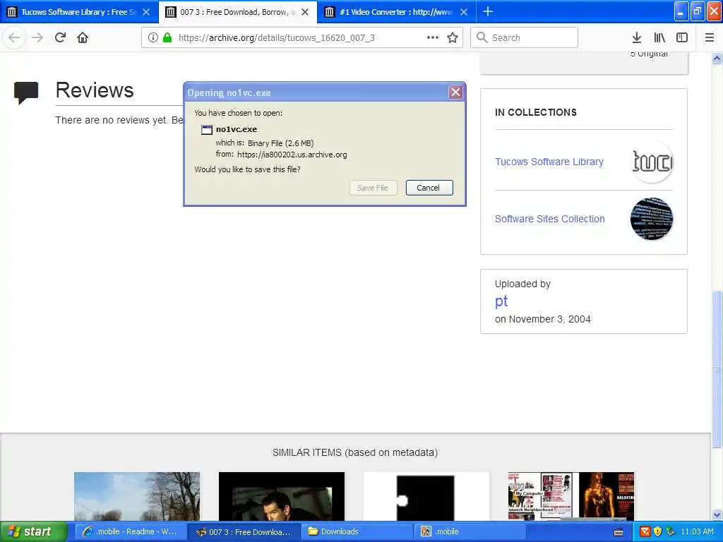
Task: Switch to .mobile taskbar window
Action: click(470, 532)
